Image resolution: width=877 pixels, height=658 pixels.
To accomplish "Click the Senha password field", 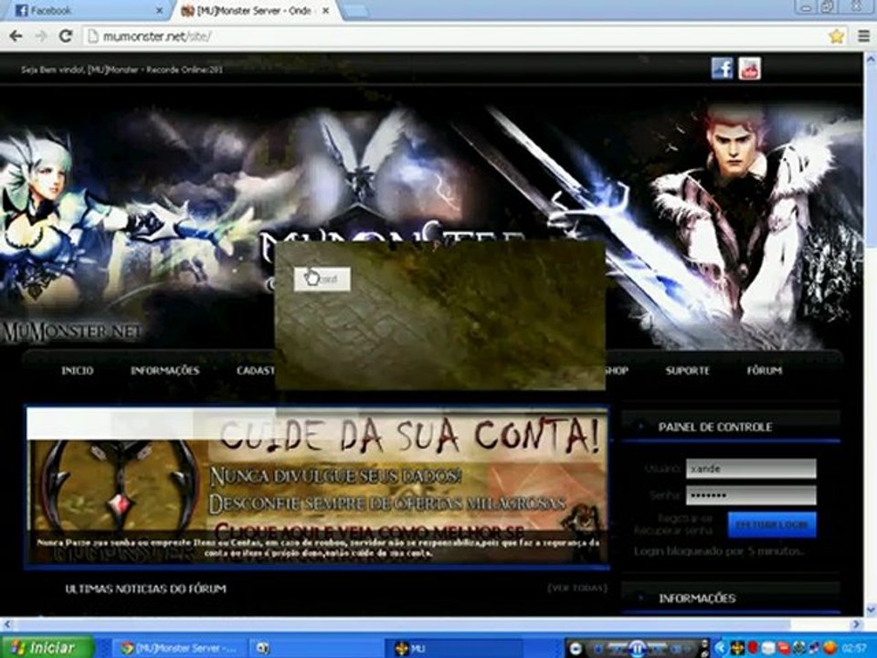I will pyautogui.click(x=751, y=495).
